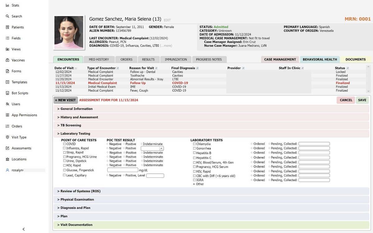
Task: Open the Behavioral Health tab
Action: [x=320, y=59]
